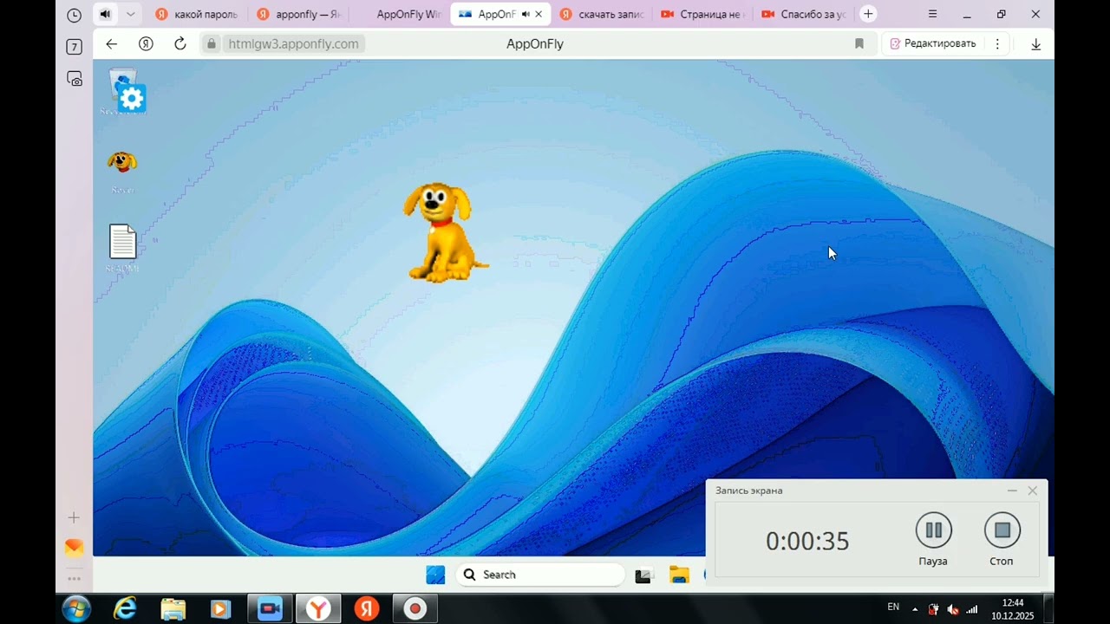The image size is (1110, 624).
Task: Click the remote taskbar Search box
Action: (539, 575)
